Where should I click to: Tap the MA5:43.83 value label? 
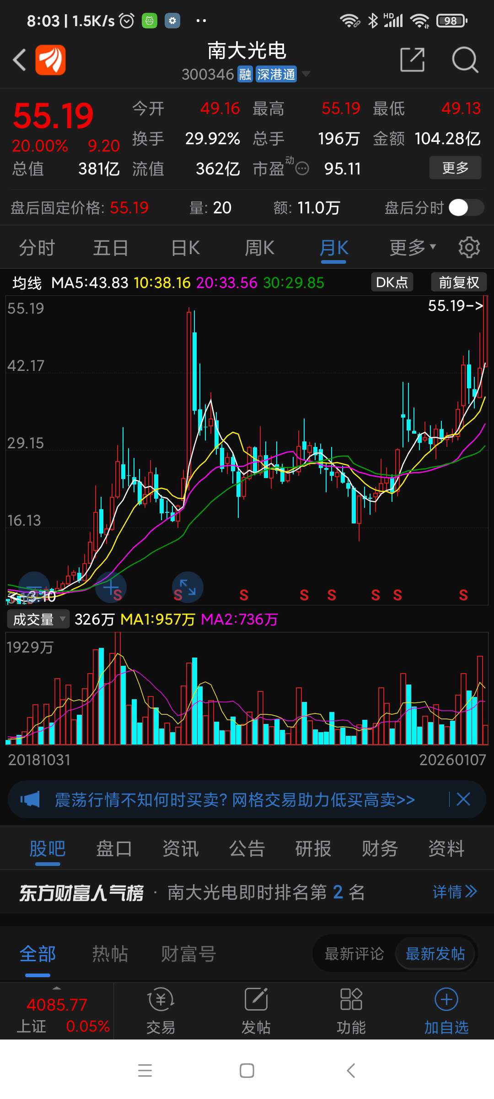(90, 283)
